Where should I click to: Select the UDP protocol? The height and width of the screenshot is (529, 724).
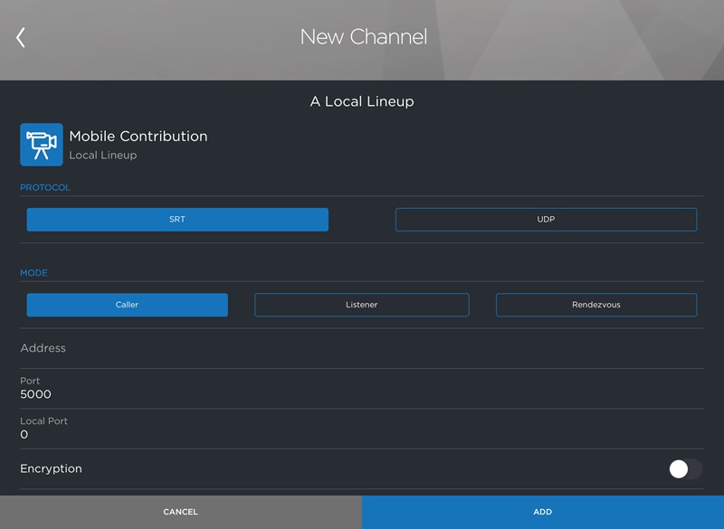tap(546, 219)
